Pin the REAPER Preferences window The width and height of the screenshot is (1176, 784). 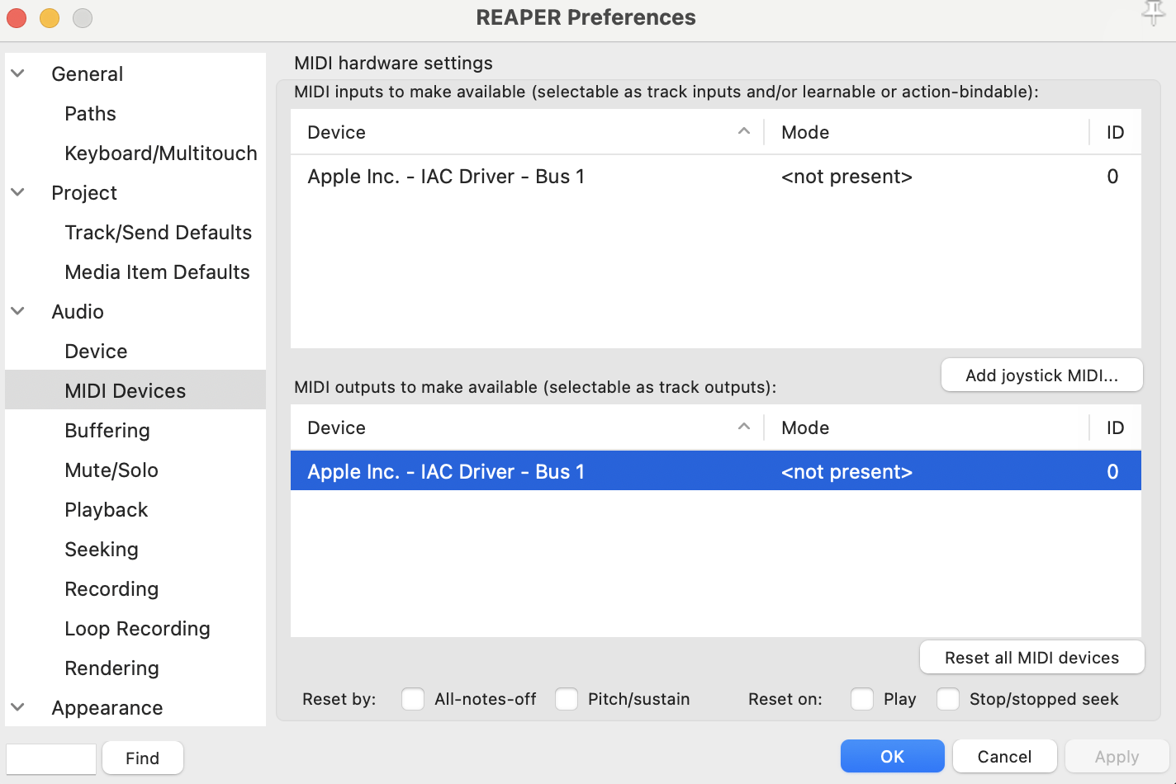[1153, 13]
